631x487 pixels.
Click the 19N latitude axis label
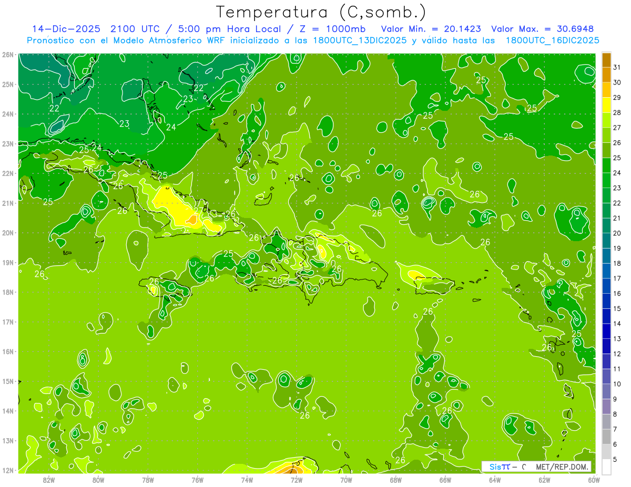coord(8,262)
